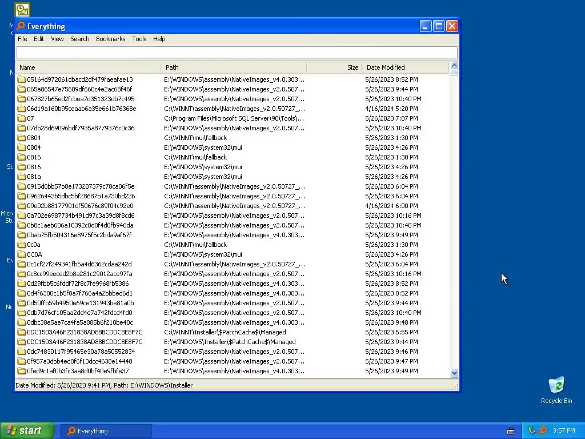
Task: Click the on-screen keyboard taskbar icon
Action: coord(511,431)
